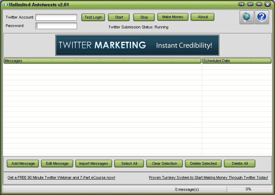275x195 pixels.
Task: Open help via question mark icon
Action: point(262,18)
